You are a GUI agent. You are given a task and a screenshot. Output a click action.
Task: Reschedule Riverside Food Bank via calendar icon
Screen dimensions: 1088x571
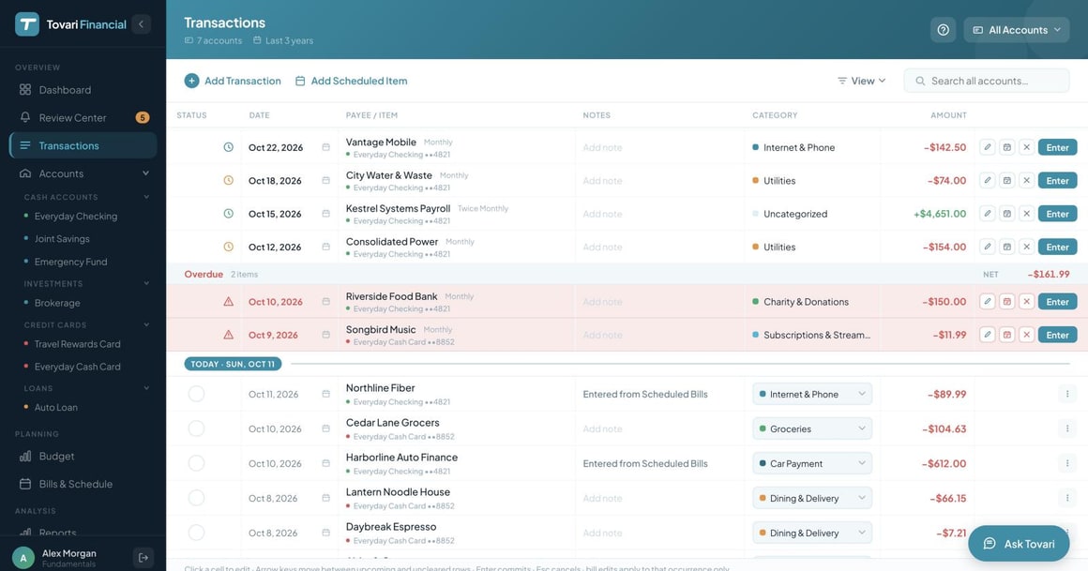(x=1006, y=302)
